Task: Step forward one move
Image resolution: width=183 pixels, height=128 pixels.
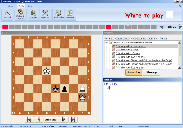Action: click(x=64, y=119)
